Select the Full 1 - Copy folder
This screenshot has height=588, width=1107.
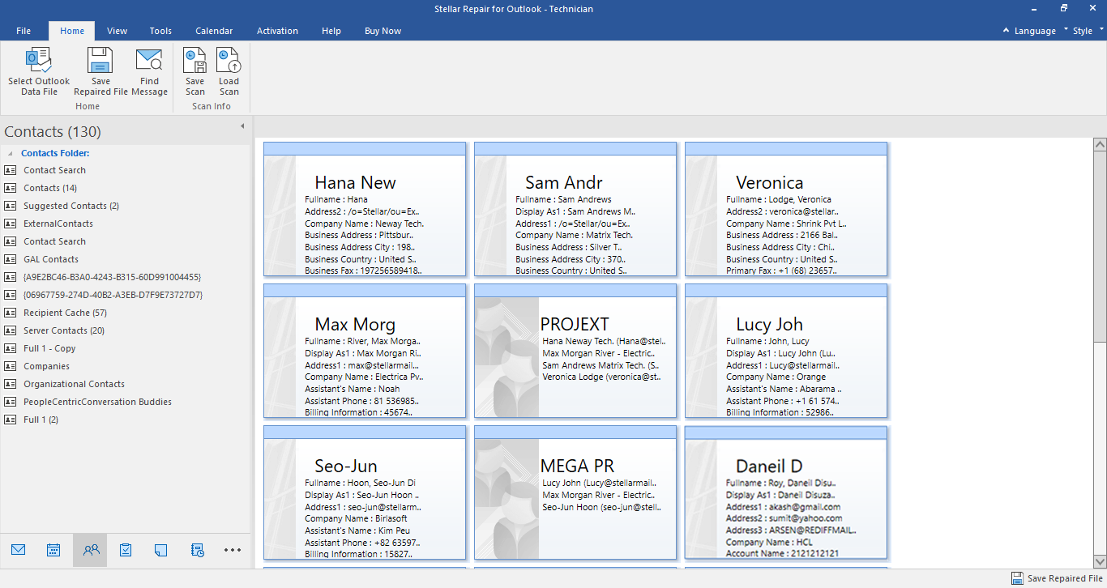49,348
